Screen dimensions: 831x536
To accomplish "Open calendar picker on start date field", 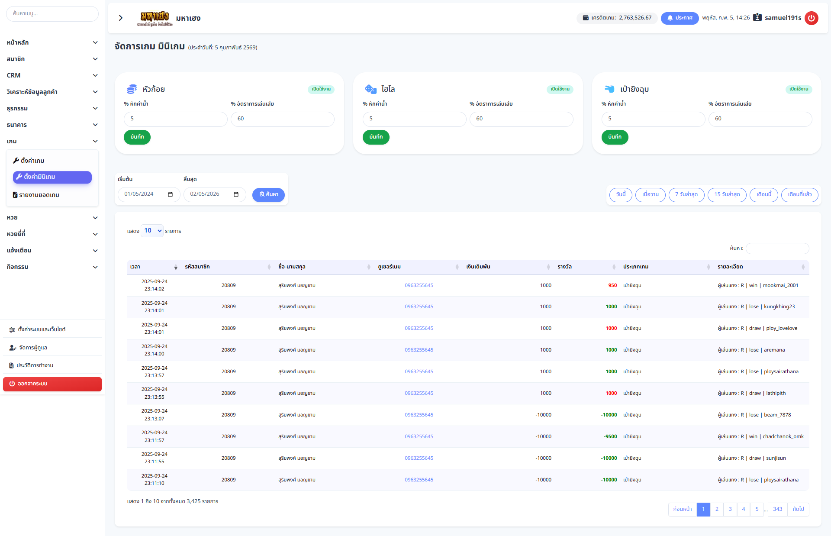I will (x=170, y=194).
